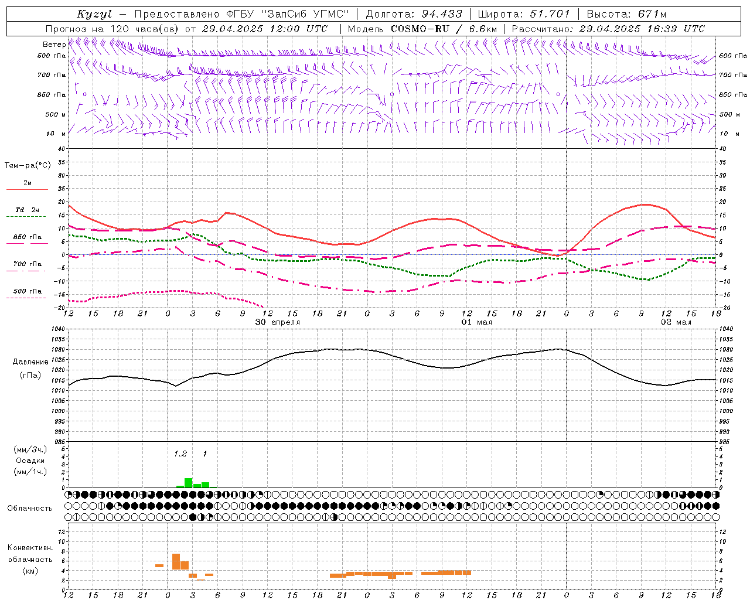Screen dimensions: 750x600
Task: Click the Конвективн. label
Action: pos(30,547)
